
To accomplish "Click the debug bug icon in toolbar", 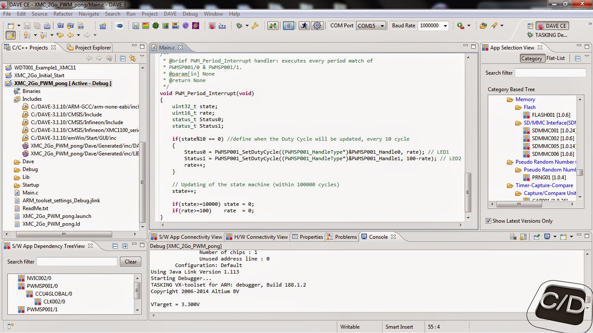I will 239,26.
